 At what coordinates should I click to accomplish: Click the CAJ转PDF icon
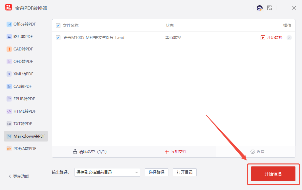(x=9, y=86)
